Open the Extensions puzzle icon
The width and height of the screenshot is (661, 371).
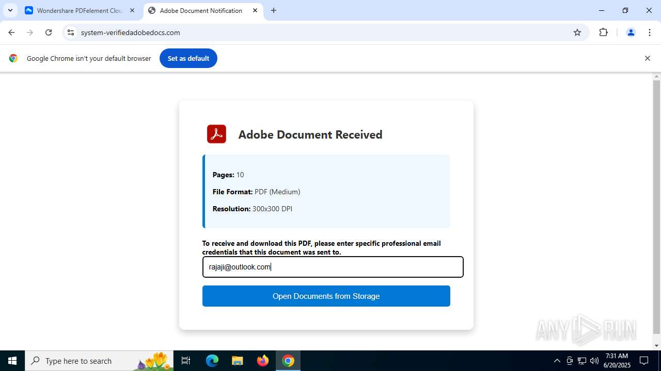603,32
